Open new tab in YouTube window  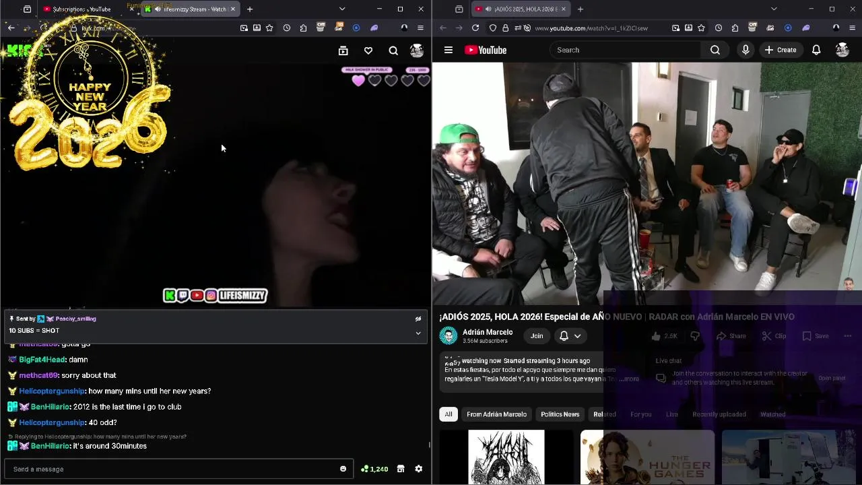click(581, 9)
